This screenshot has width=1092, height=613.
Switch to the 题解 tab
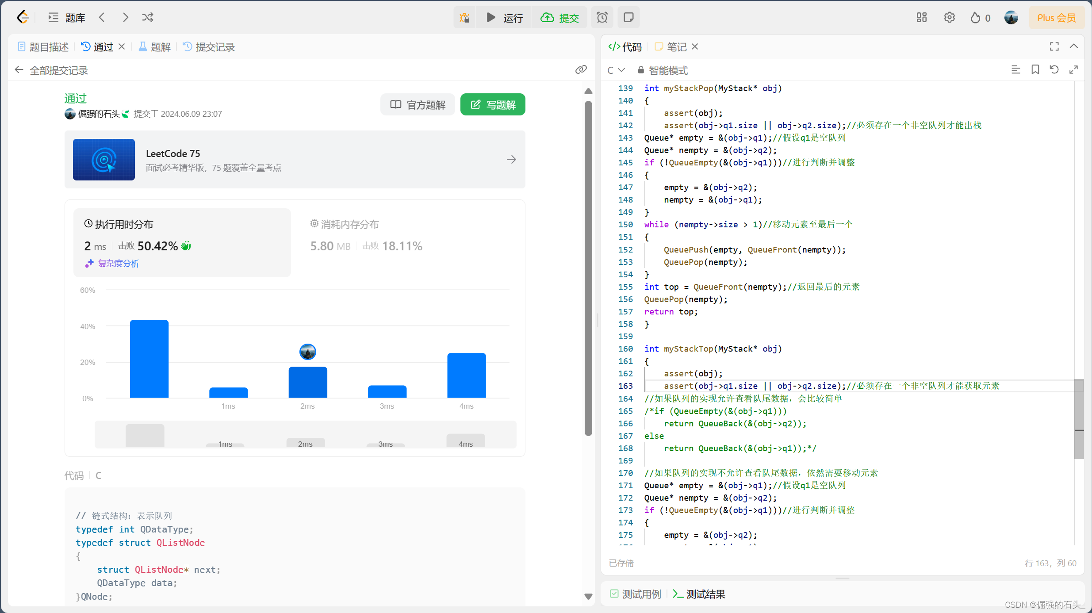coord(155,47)
